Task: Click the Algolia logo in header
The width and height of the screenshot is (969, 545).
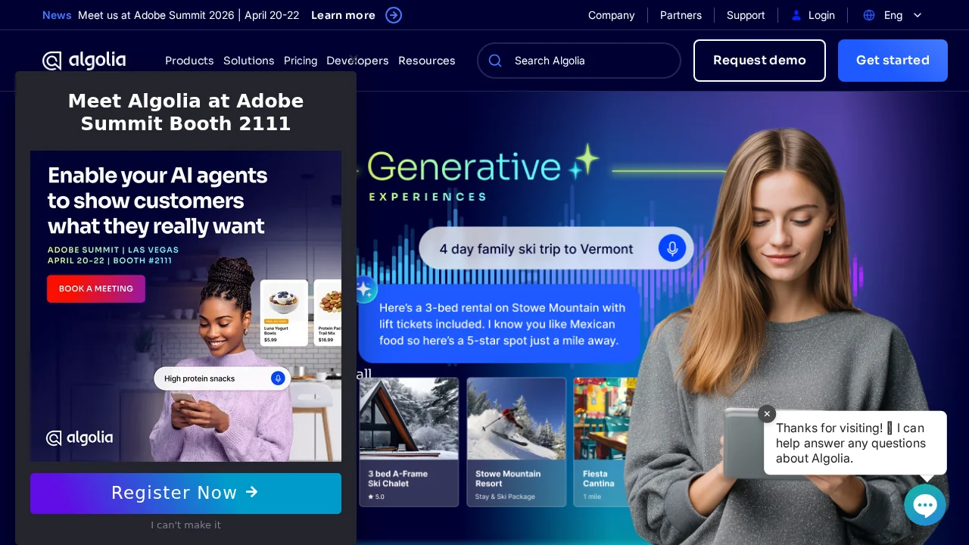Action: pos(84,61)
